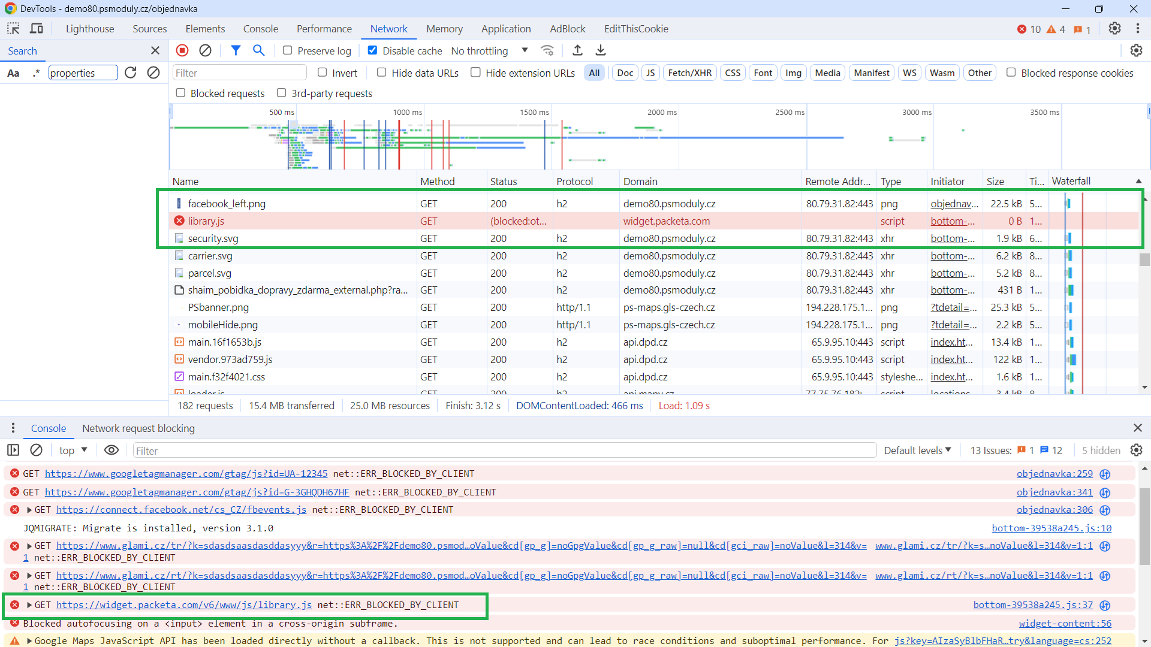Stop recording network log
This screenshot has height=647, width=1151.
182,51
